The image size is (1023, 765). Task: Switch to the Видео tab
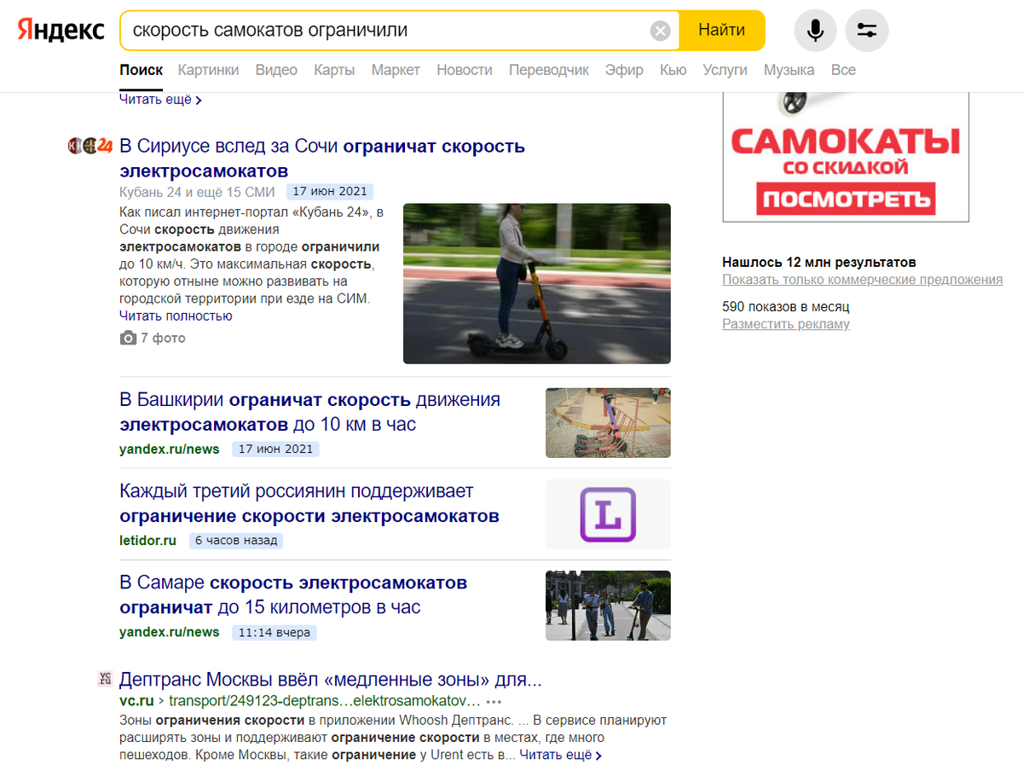[276, 70]
